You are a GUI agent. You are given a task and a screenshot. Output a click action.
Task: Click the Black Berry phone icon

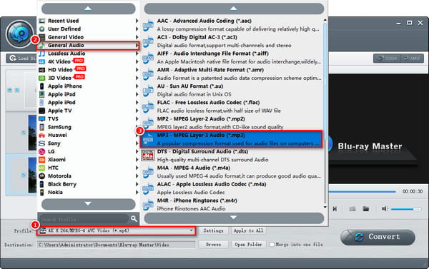coord(42,184)
